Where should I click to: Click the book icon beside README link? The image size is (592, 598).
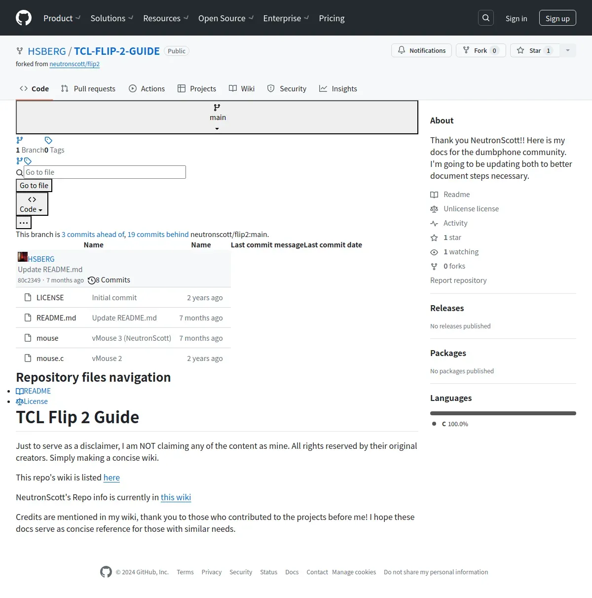(x=20, y=391)
